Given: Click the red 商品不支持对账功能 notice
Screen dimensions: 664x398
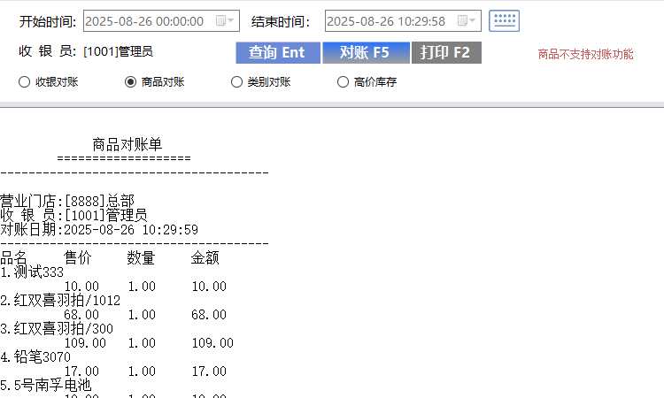Looking at the screenshot, I should click(x=585, y=54).
